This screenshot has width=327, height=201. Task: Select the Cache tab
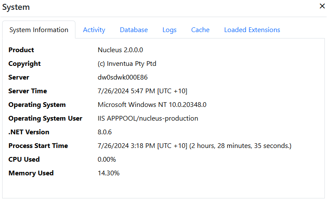click(x=200, y=30)
